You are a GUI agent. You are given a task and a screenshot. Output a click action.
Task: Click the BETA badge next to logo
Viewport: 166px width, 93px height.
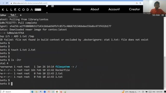(38, 10)
